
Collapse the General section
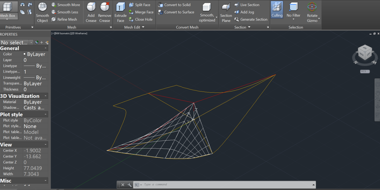click(x=46, y=49)
